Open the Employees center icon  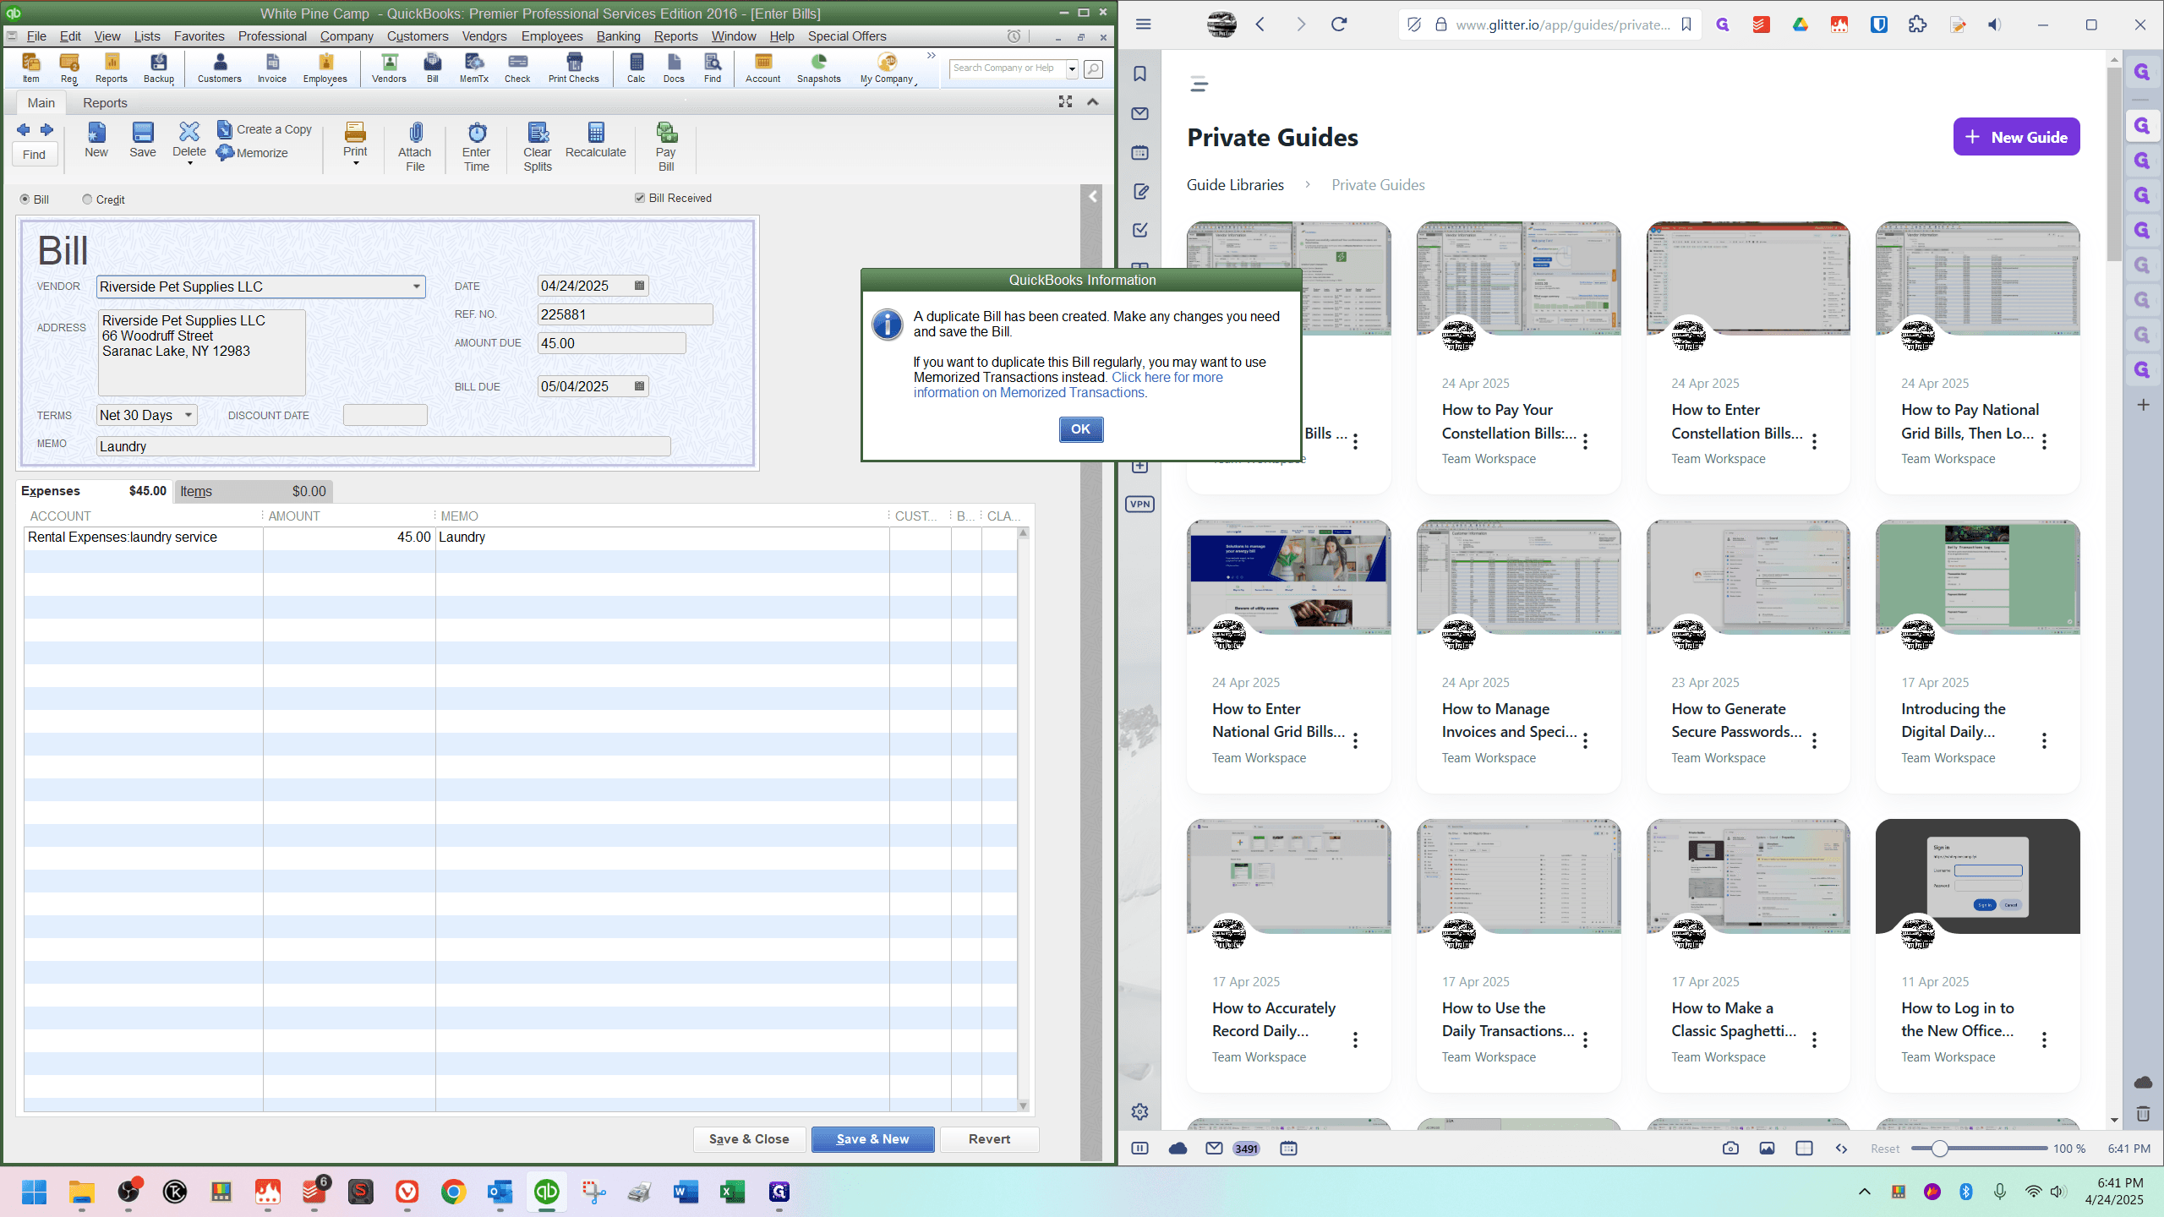325,68
